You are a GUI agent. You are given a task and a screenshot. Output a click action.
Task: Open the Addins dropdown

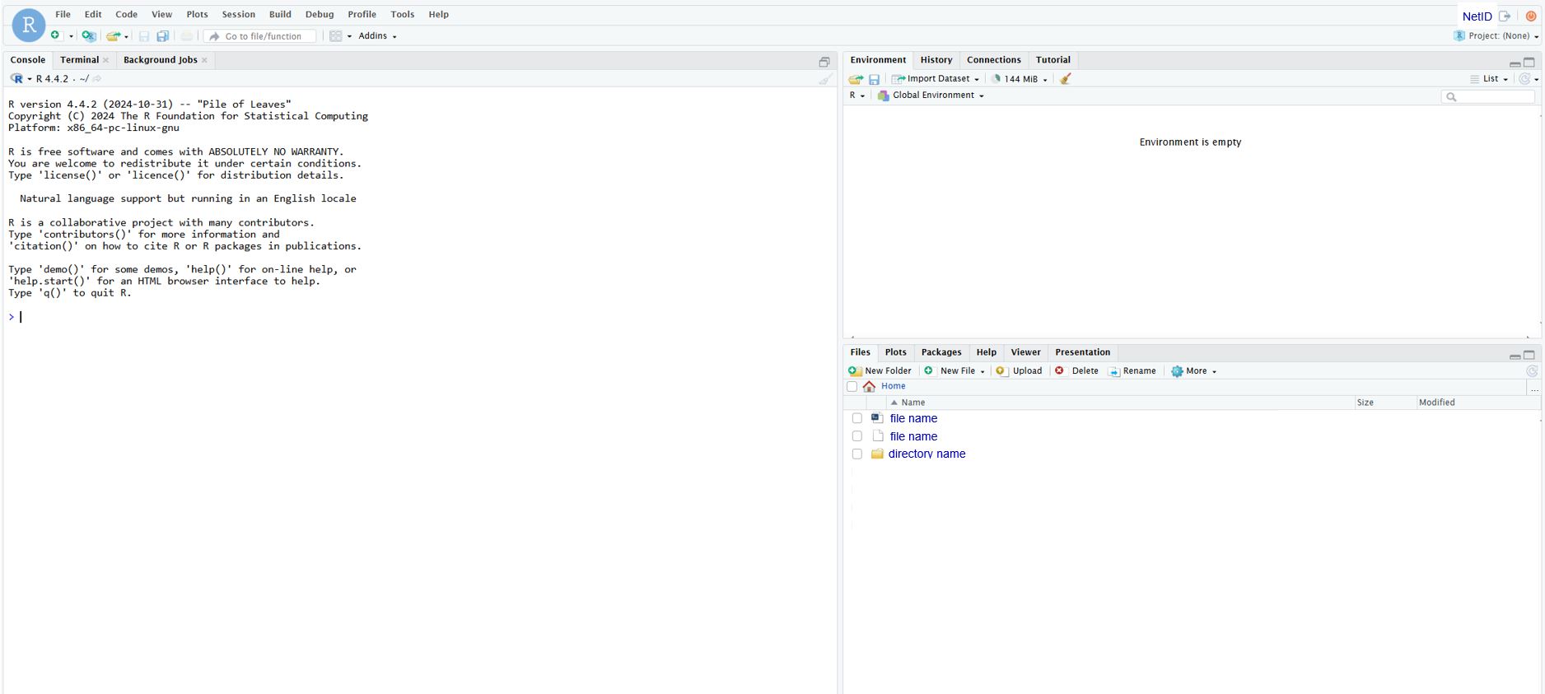(x=377, y=36)
